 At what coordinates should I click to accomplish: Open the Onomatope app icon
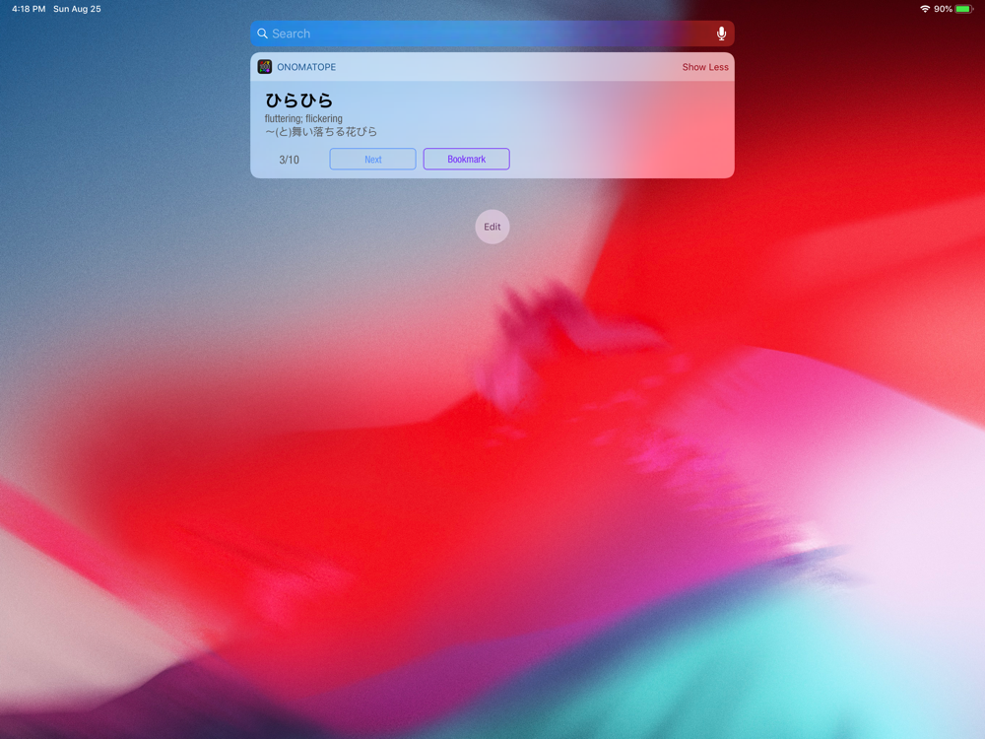pyautogui.click(x=264, y=67)
